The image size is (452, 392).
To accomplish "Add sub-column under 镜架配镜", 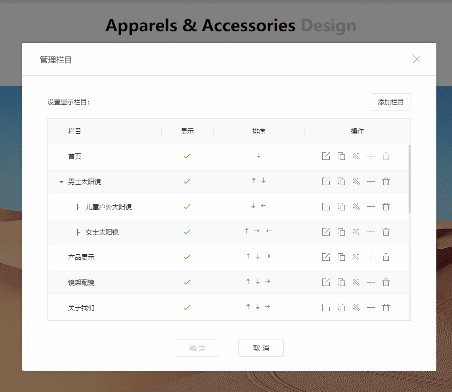I will coord(371,282).
